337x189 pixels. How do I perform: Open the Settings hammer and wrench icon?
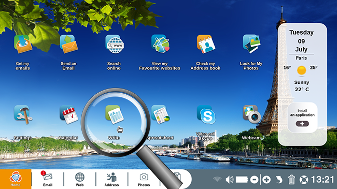pyautogui.click(x=23, y=114)
